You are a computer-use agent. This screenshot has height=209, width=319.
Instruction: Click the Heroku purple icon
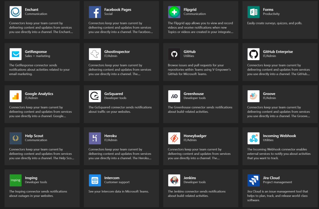[95, 138]
